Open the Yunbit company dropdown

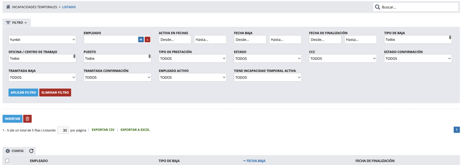pyautogui.click(x=42, y=40)
